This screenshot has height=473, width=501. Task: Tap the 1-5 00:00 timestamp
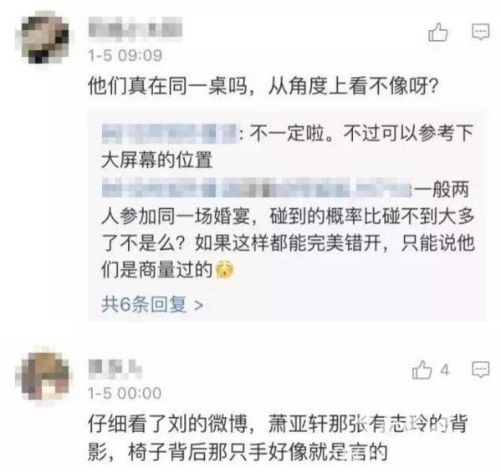tap(125, 393)
